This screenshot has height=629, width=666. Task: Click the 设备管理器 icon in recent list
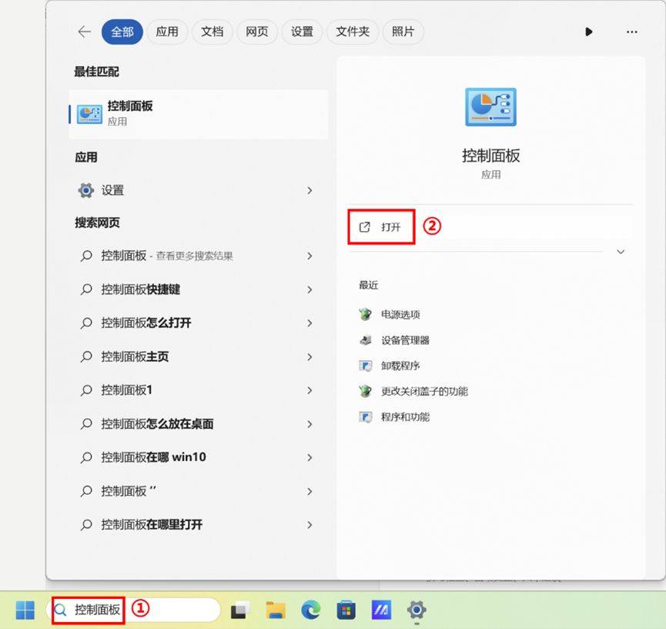point(365,340)
